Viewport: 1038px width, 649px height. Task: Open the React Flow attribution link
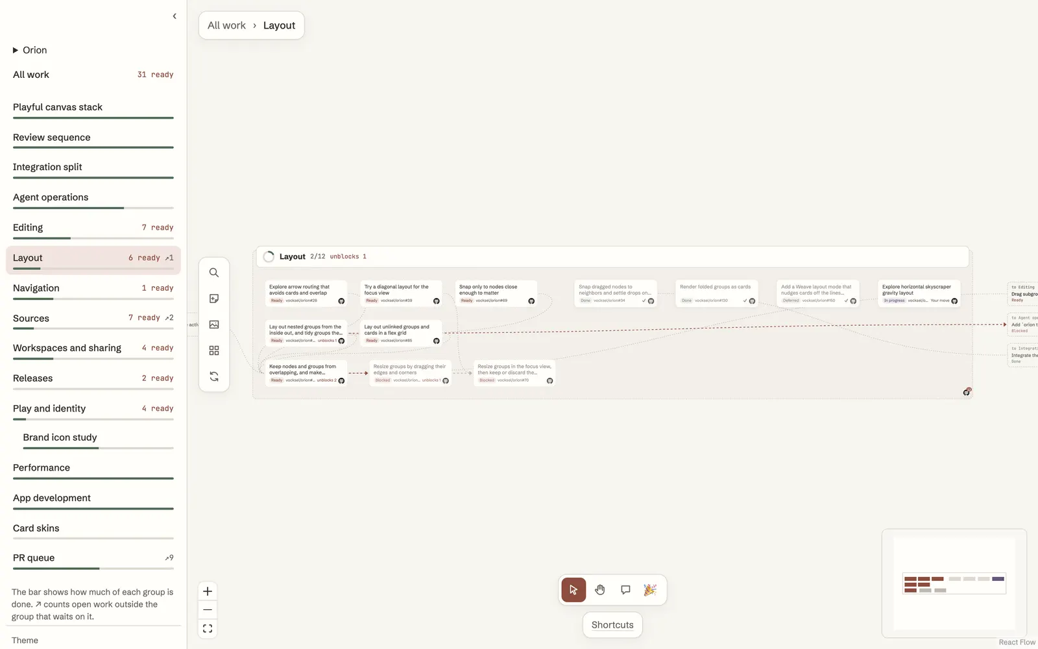pyautogui.click(x=1017, y=643)
